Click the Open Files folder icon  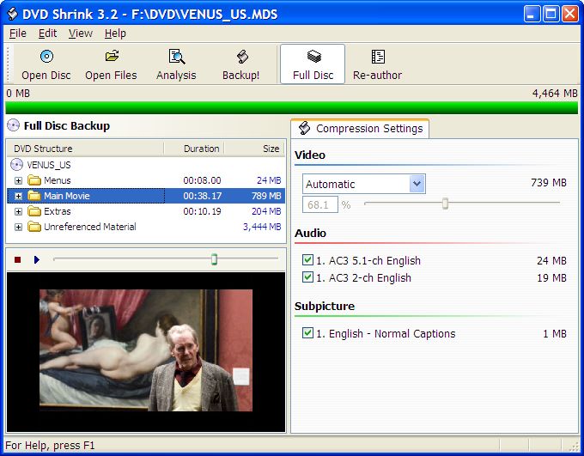(x=112, y=56)
